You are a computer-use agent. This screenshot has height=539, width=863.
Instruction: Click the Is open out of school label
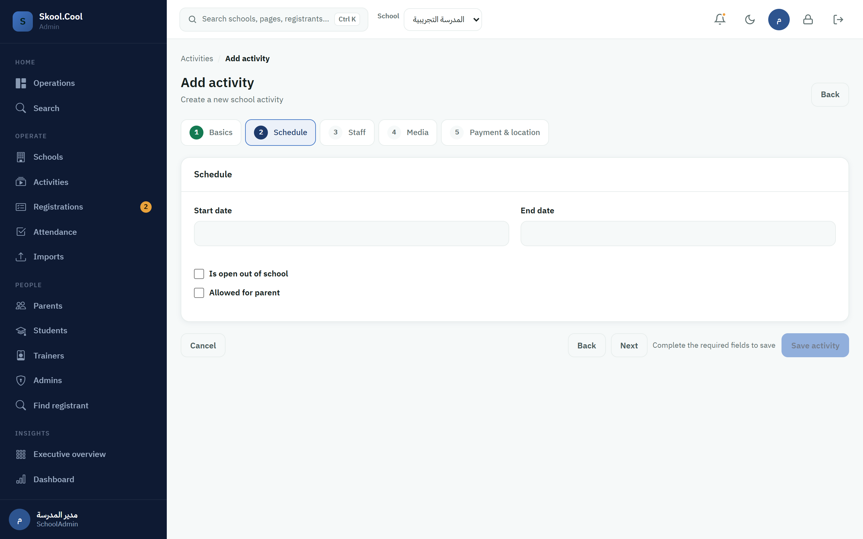tap(248, 273)
